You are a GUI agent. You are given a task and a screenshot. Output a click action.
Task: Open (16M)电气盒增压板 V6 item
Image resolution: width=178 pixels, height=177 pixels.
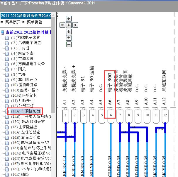[x=31, y=153]
